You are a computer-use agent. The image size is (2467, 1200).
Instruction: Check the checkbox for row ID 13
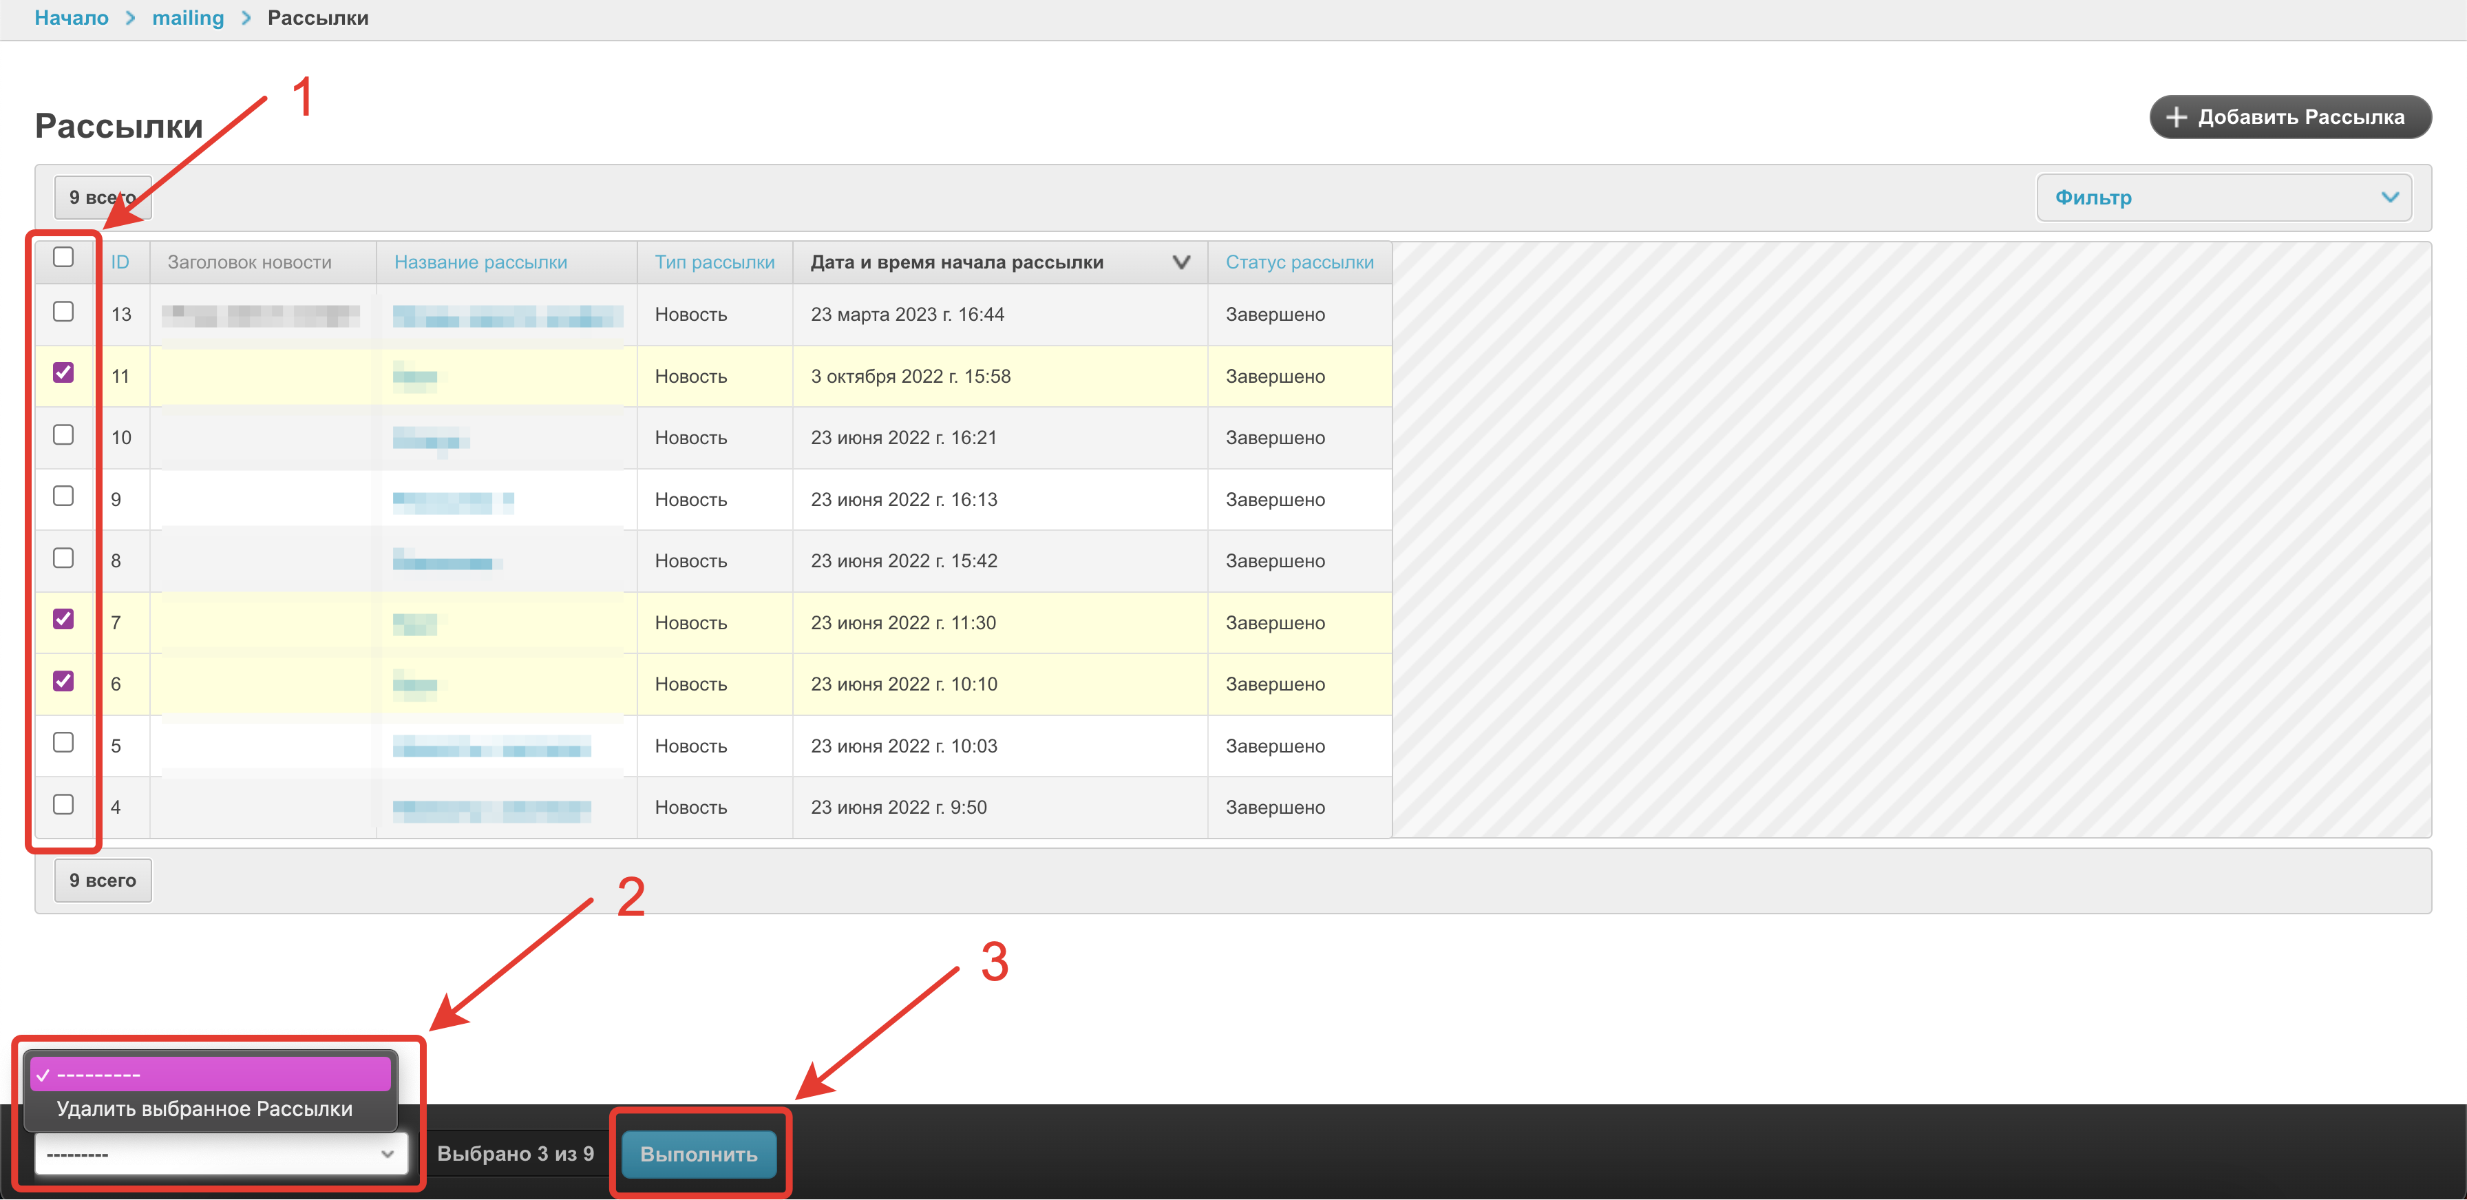(63, 311)
